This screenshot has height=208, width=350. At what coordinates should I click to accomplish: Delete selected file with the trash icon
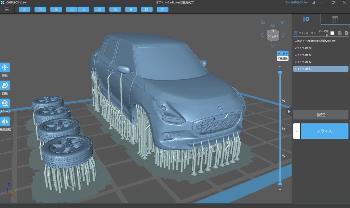coord(346,33)
